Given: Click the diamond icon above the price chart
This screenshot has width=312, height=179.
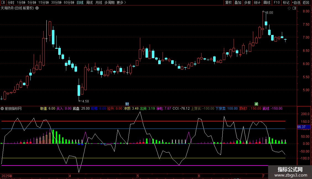Looking at the screenshot, I should tap(289, 8).
